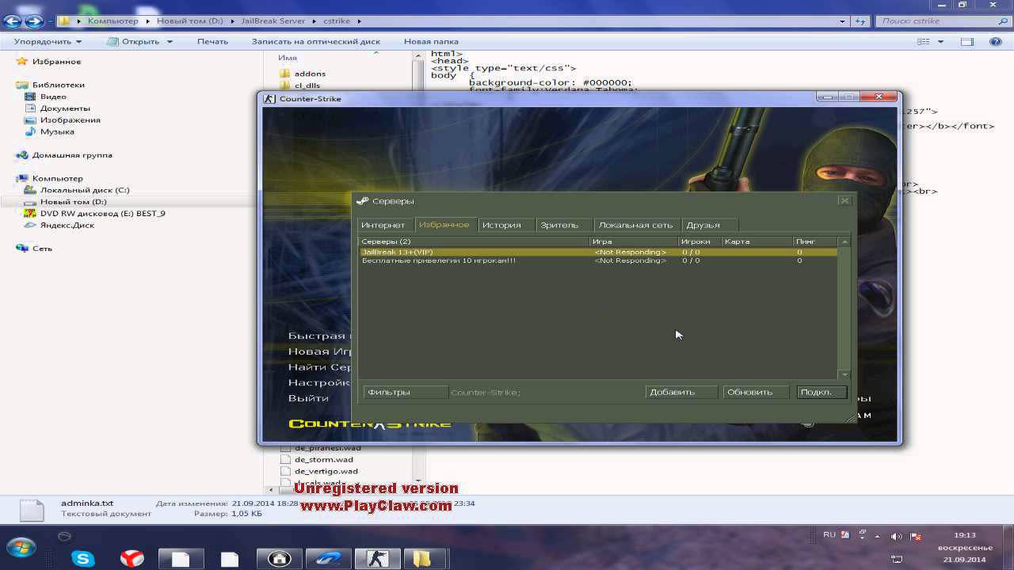Open the view options dropdown arrow
This screenshot has width=1014, height=570.
[x=941, y=41]
